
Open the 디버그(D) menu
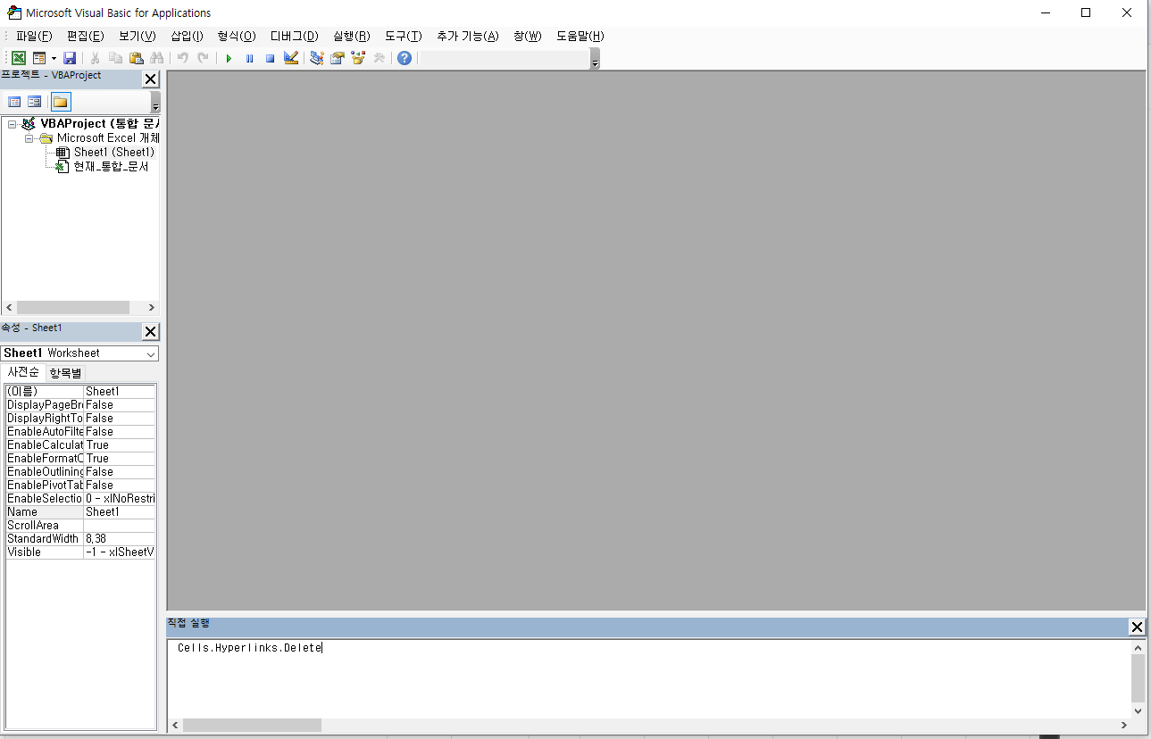[295, 36]
